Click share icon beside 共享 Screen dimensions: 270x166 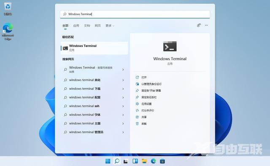point(137,117)
